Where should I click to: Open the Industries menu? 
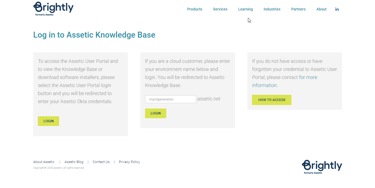(272, 9)
